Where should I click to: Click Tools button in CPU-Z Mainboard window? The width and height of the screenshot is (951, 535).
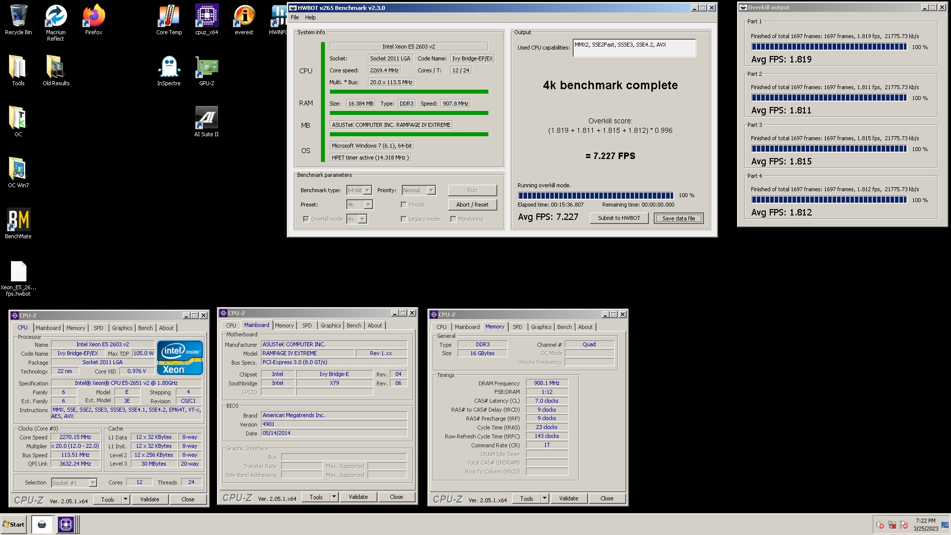(316, 497)
